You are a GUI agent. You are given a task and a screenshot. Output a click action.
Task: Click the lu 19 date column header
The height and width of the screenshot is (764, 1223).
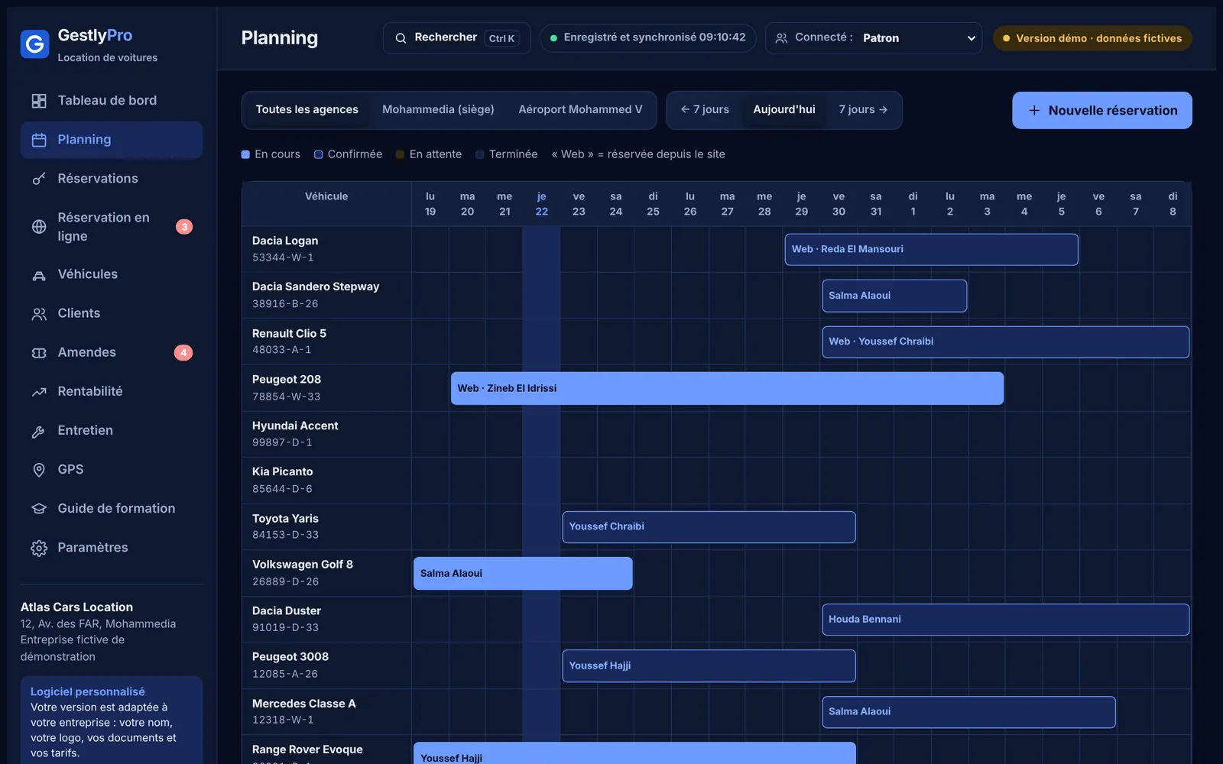point(430,204)
